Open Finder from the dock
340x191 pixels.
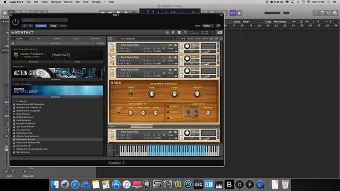[55, 185]
